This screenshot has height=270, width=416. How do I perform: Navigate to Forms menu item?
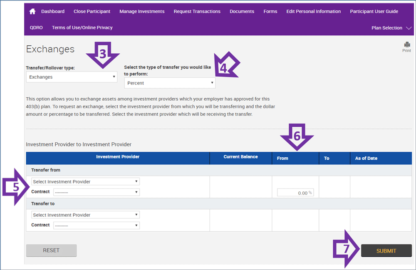click(x=270, y=12)
